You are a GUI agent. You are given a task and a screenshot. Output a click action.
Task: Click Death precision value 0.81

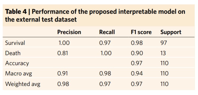tap(63, 53)
